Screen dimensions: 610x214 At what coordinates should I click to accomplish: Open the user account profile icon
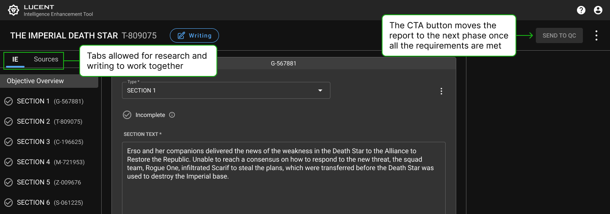coord(598,10)
